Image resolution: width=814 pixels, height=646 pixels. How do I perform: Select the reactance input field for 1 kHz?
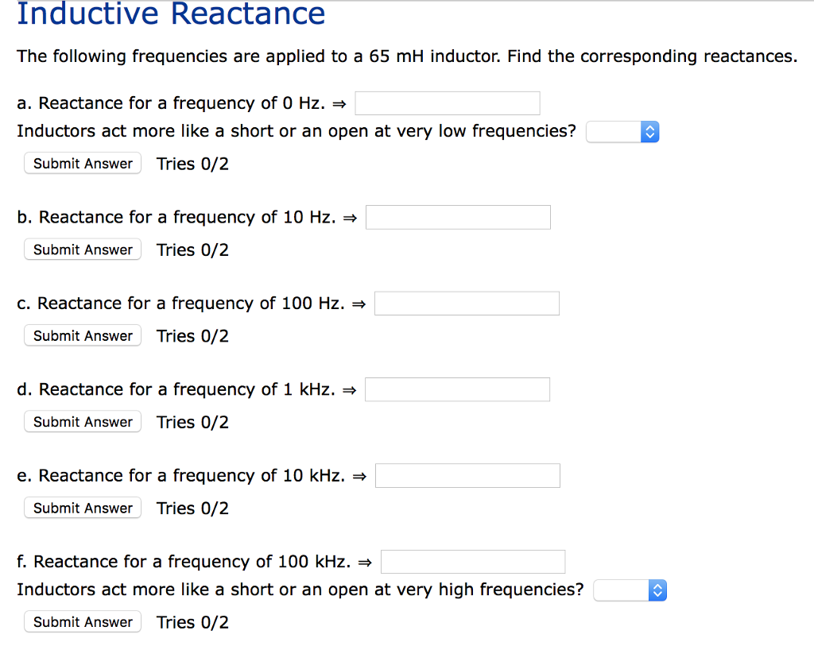click(x=457, y=389)
